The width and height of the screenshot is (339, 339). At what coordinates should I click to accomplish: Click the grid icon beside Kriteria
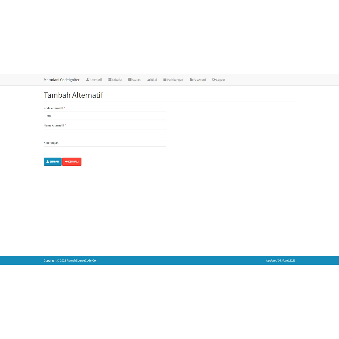pos(110,79)
